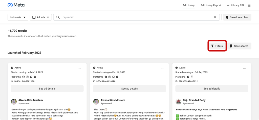The image size is (259, 120).
Task: Open Alzena Kids Moslem page from second ad
Action: click(113, 100)
